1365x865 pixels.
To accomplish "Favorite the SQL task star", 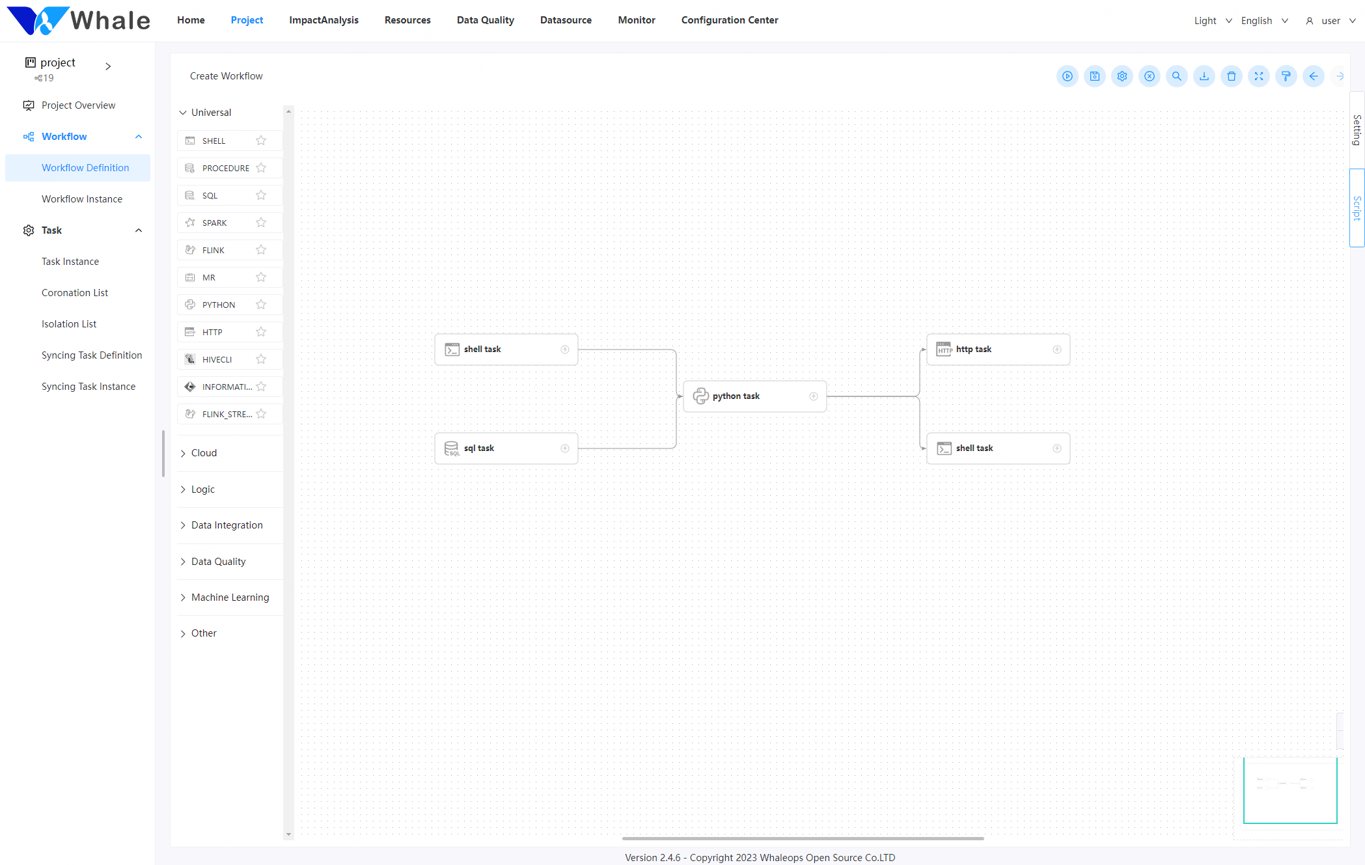I will click(261, 195).
